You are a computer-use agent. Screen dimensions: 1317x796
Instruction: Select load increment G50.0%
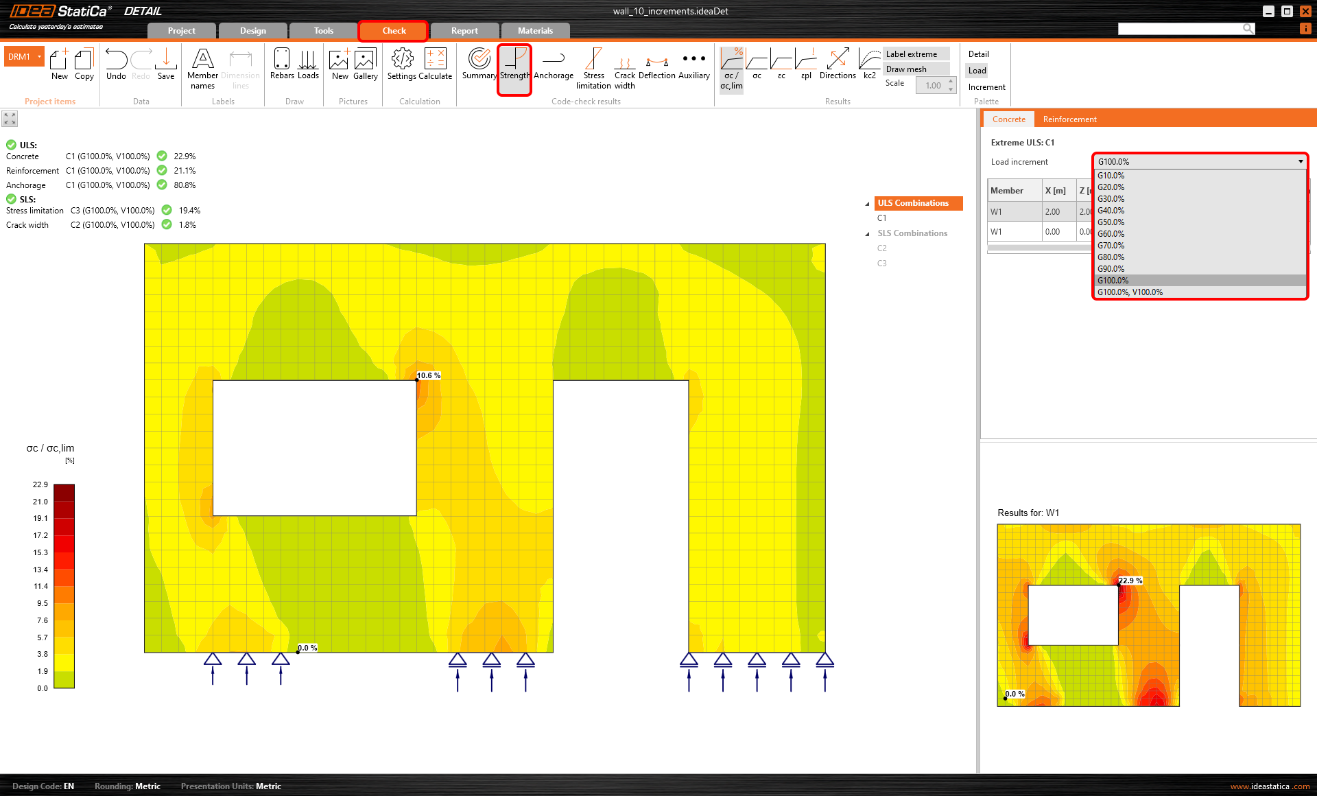click(1110, 222)
